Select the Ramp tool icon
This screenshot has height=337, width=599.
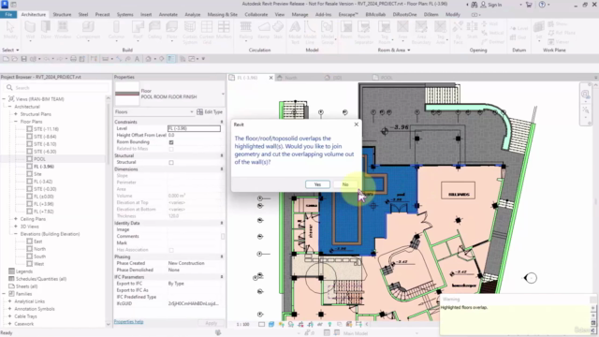point(264,27)
